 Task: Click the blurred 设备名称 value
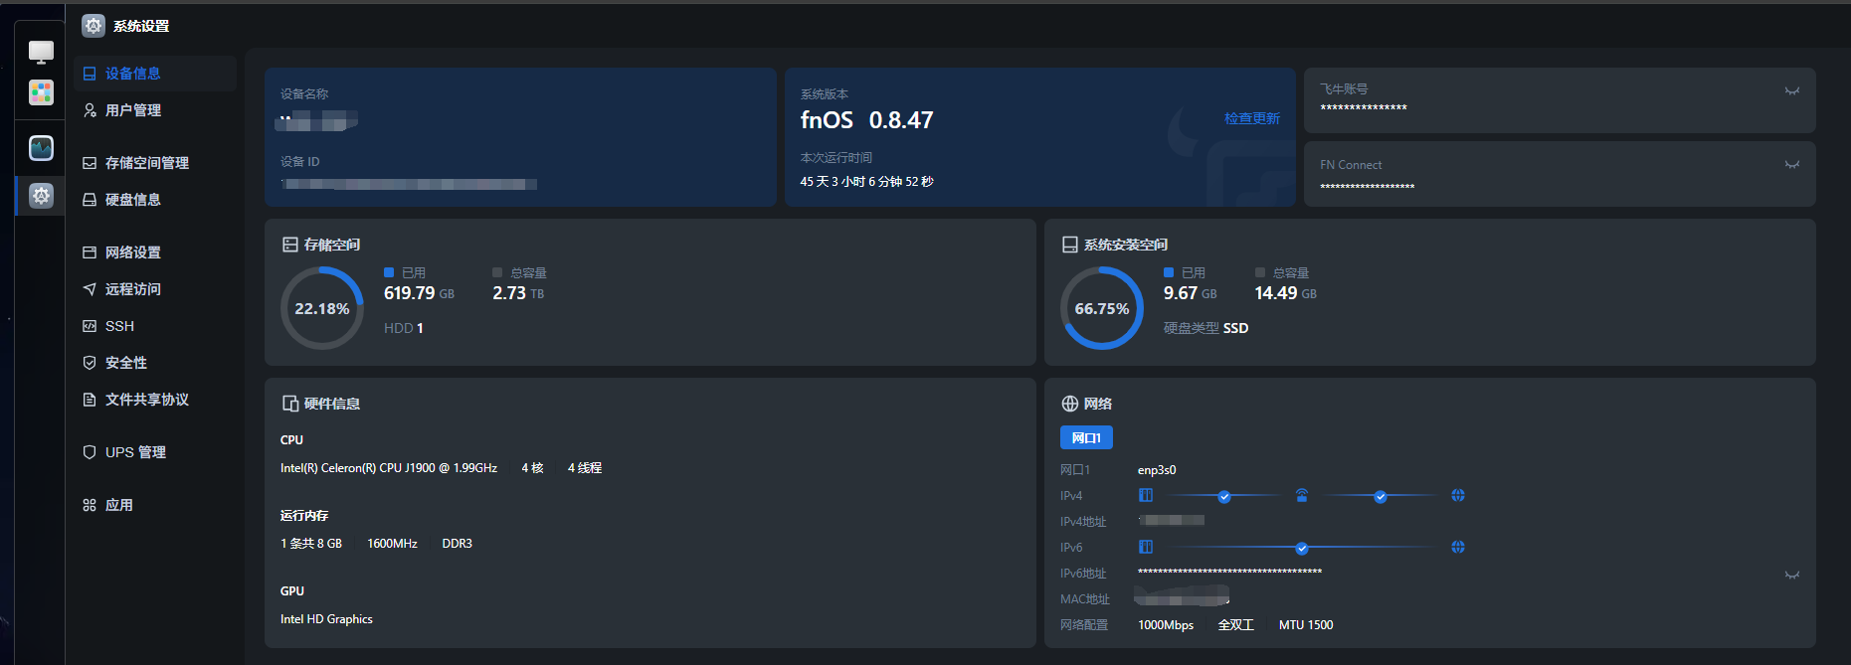coord(317,121)
